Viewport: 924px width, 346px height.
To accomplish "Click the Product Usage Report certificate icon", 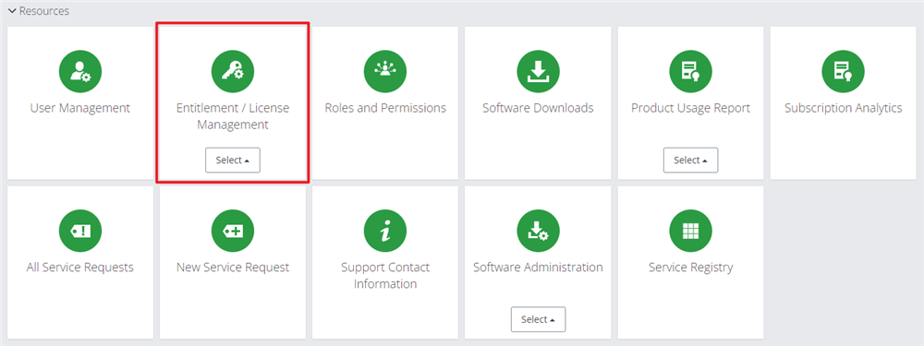I will click(690, 72).
